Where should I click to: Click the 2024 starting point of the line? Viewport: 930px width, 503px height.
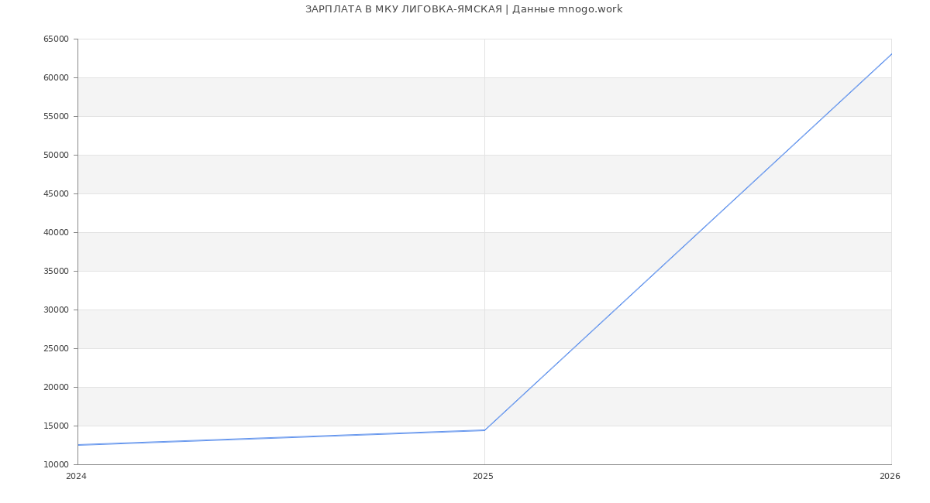point(78,445)
